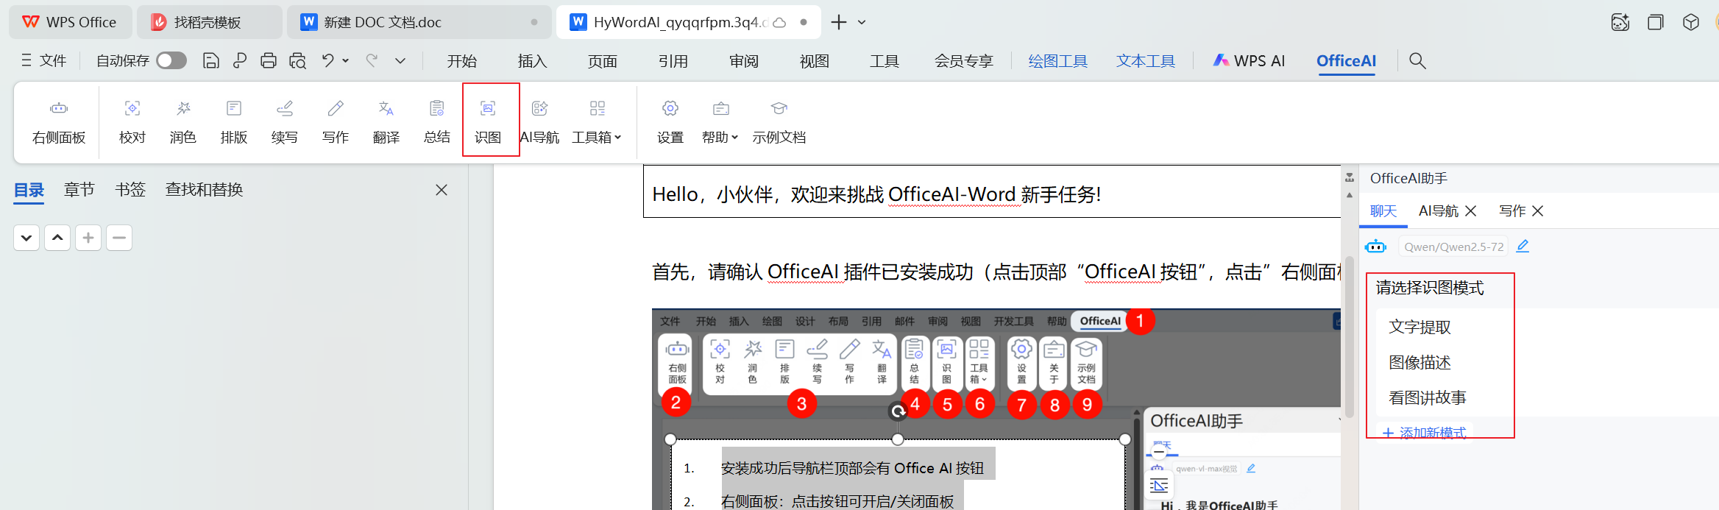Close the navigation pane with X

[x=442, y=190]
